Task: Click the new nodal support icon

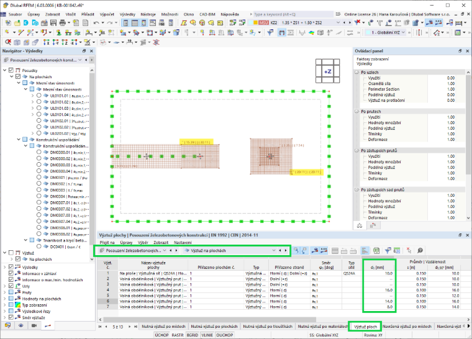Action: [x=59, y=32]
